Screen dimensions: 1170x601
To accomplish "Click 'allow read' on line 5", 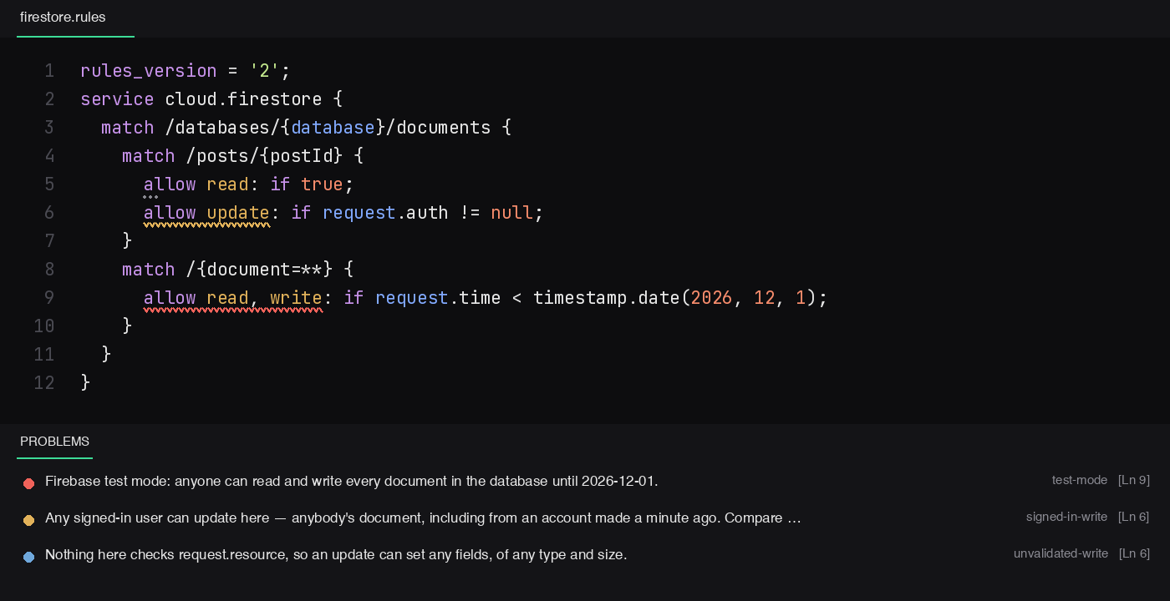I will (x=196, y=184).
